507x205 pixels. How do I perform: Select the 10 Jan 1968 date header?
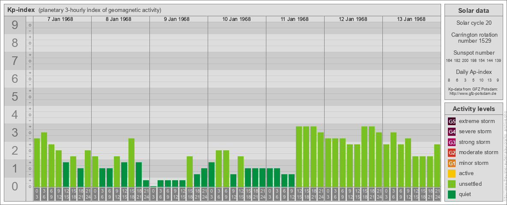coord(237,19)
